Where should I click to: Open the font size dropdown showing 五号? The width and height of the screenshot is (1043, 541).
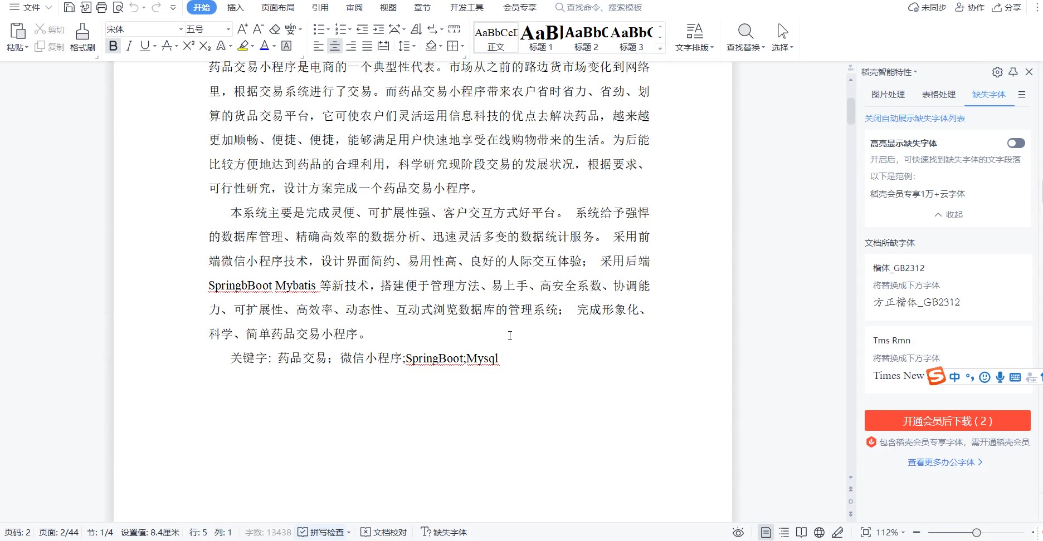pos(228,29)
